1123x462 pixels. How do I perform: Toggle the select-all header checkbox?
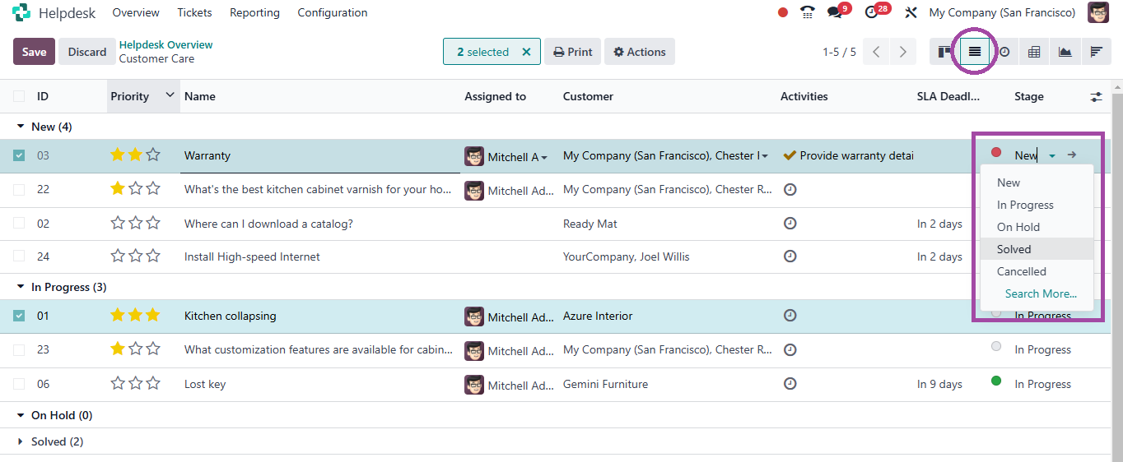click(x=19, y=96)
